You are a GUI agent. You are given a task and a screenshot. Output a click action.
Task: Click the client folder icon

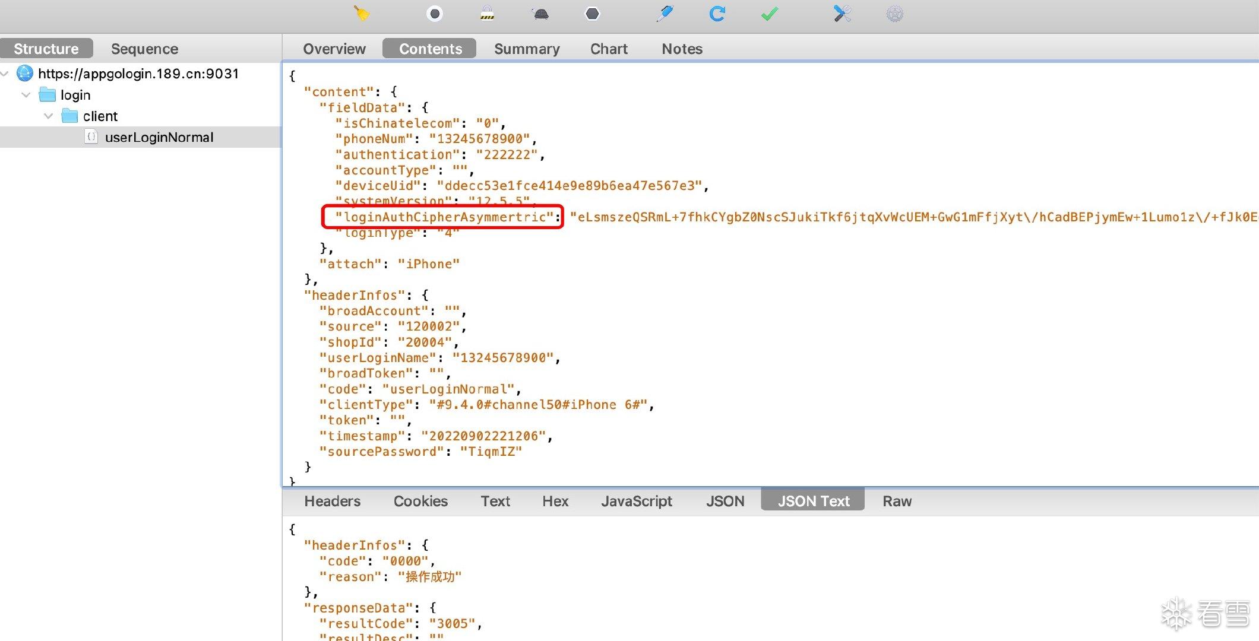70,116
